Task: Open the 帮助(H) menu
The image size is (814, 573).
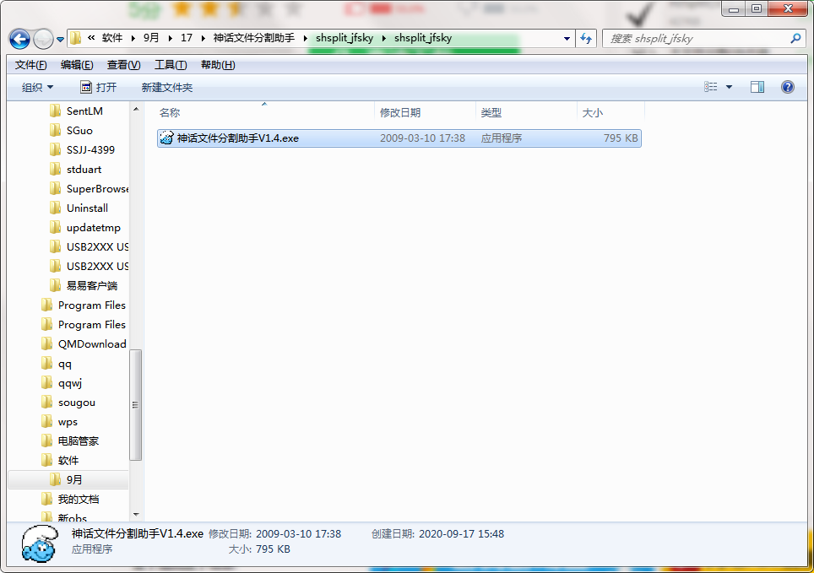Action: (x=218, y=65)
